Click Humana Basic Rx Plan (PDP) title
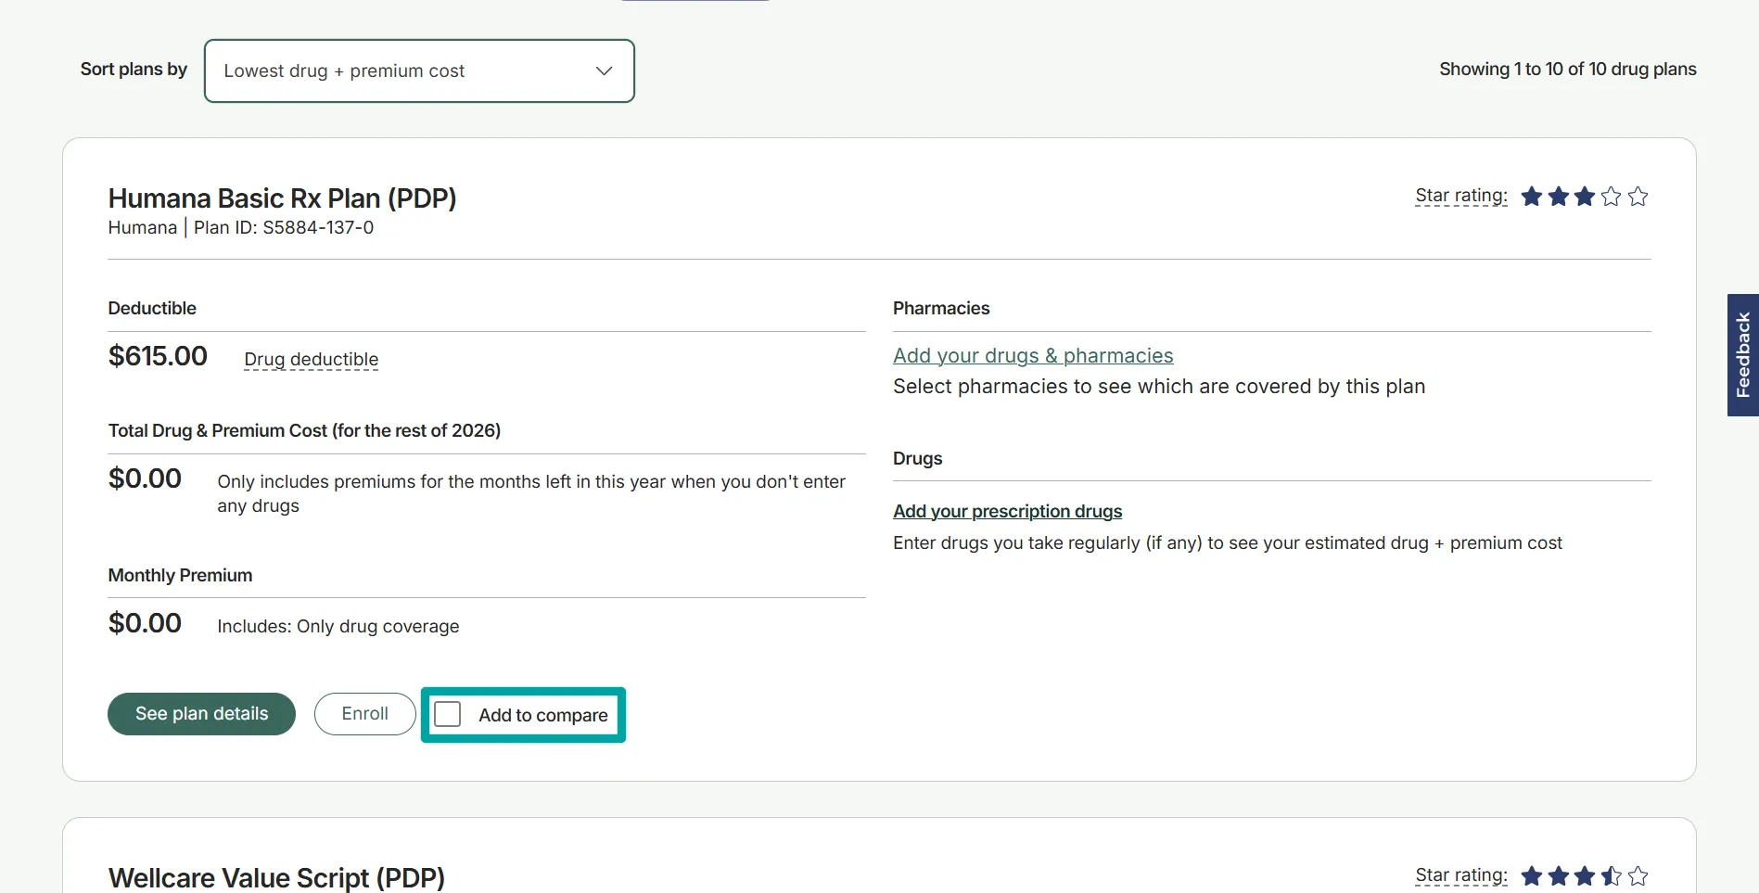 282,198
